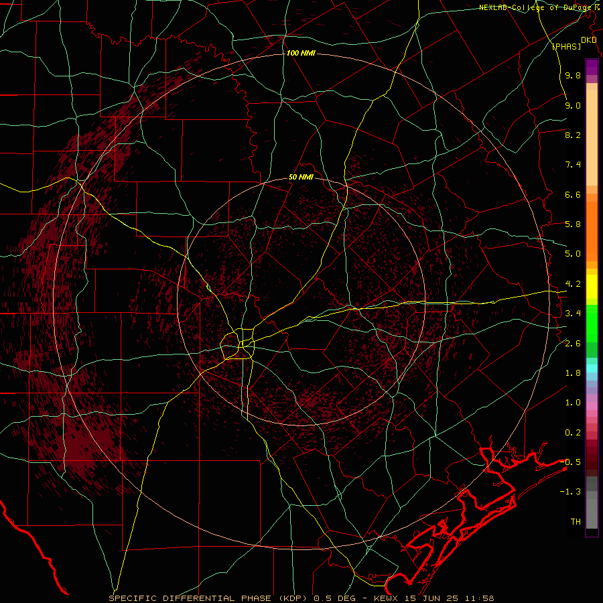
Task: Pick the orange segment of the color bar
Action: click(x=592, y=230)
